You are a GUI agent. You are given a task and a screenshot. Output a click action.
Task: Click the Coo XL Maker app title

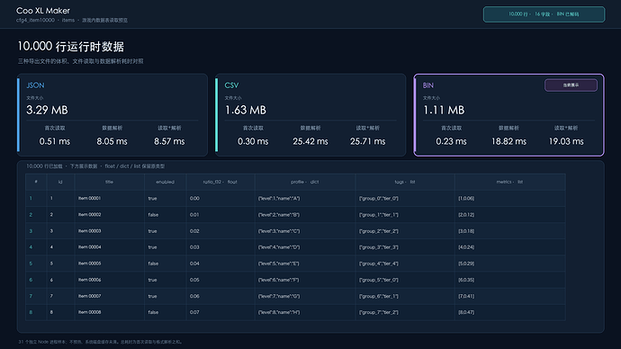[x=43, y=11]
